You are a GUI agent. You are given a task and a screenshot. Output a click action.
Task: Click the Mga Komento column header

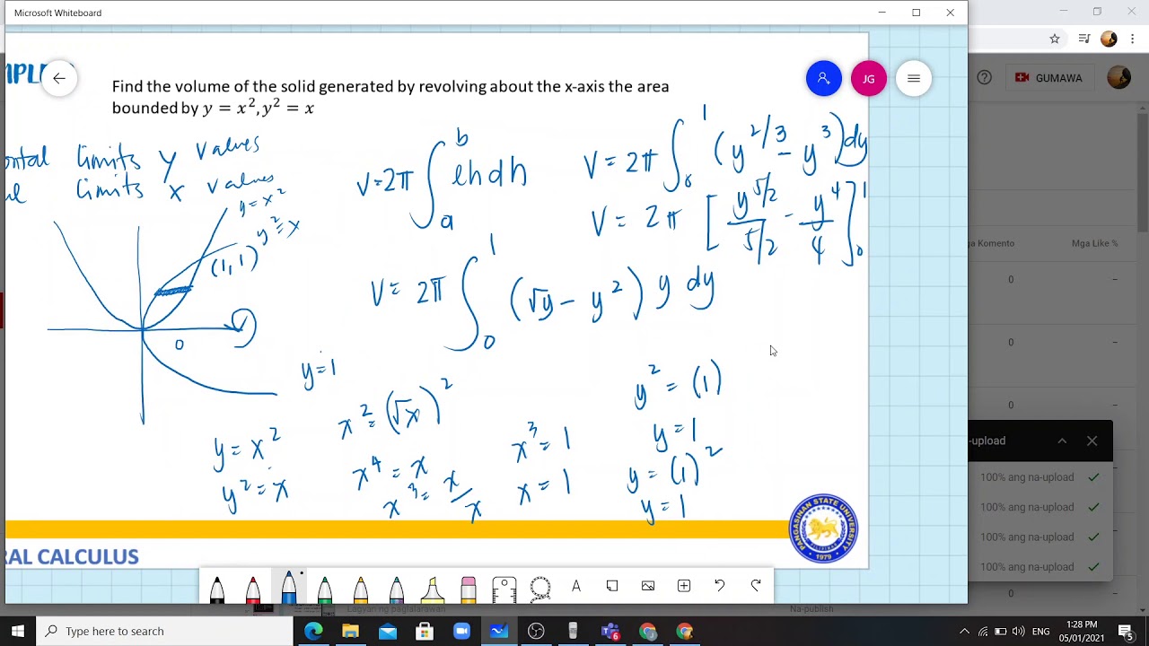click(x=991, y=243)
